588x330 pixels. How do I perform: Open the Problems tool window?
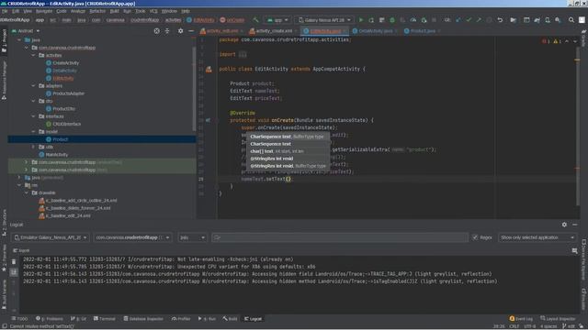[50, 319]
